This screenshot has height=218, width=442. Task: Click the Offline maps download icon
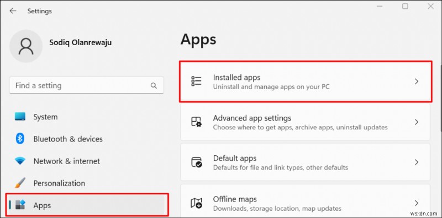click(196, 203)
